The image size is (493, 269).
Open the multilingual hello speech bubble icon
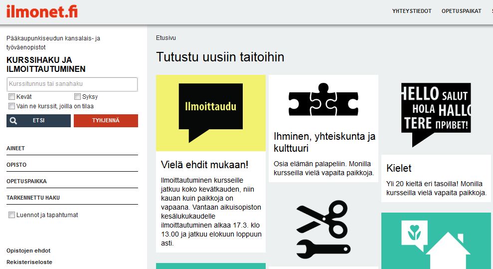(x=436, y=113)
